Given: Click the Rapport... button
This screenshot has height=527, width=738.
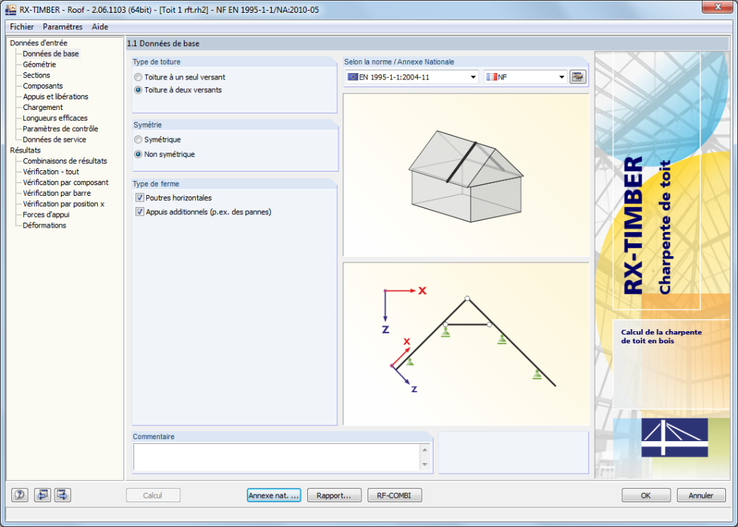Looking at the screenshot, I should pyautogui.click(x=334, y=496).
